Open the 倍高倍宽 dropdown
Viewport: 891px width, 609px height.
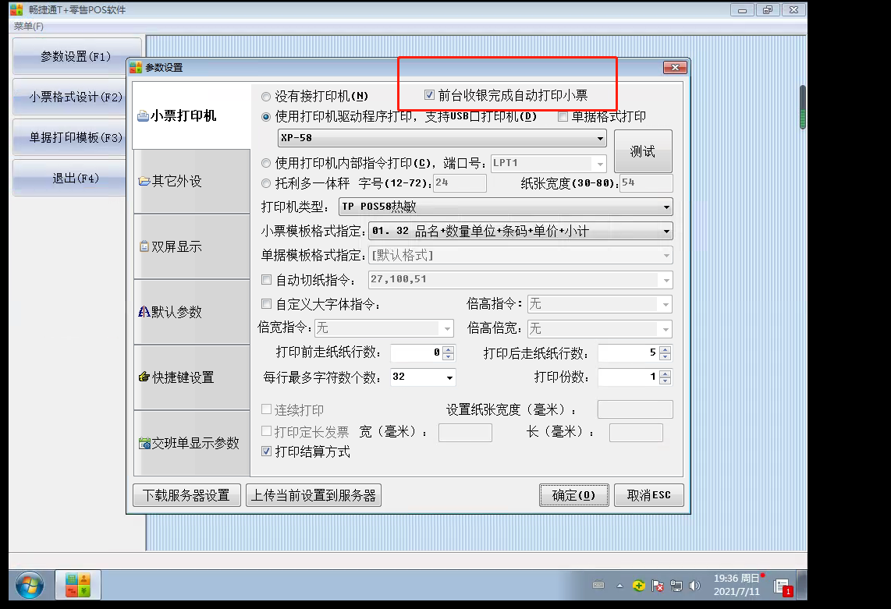[x=600, y=329]
